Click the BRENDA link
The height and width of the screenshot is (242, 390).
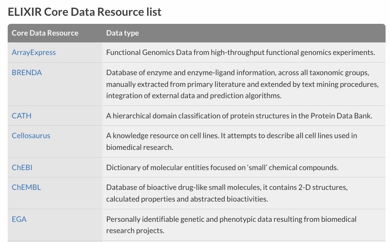[27, 73]
